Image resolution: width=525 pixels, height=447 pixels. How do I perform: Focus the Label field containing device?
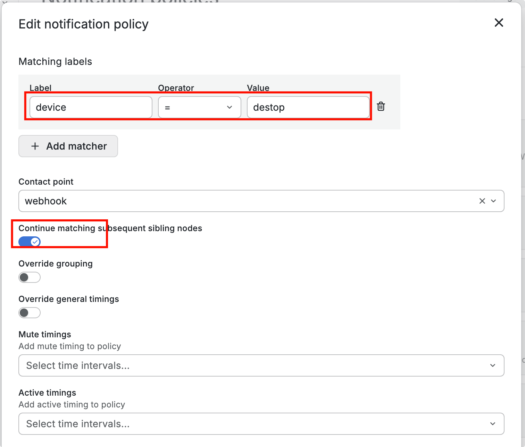[91, 107]
